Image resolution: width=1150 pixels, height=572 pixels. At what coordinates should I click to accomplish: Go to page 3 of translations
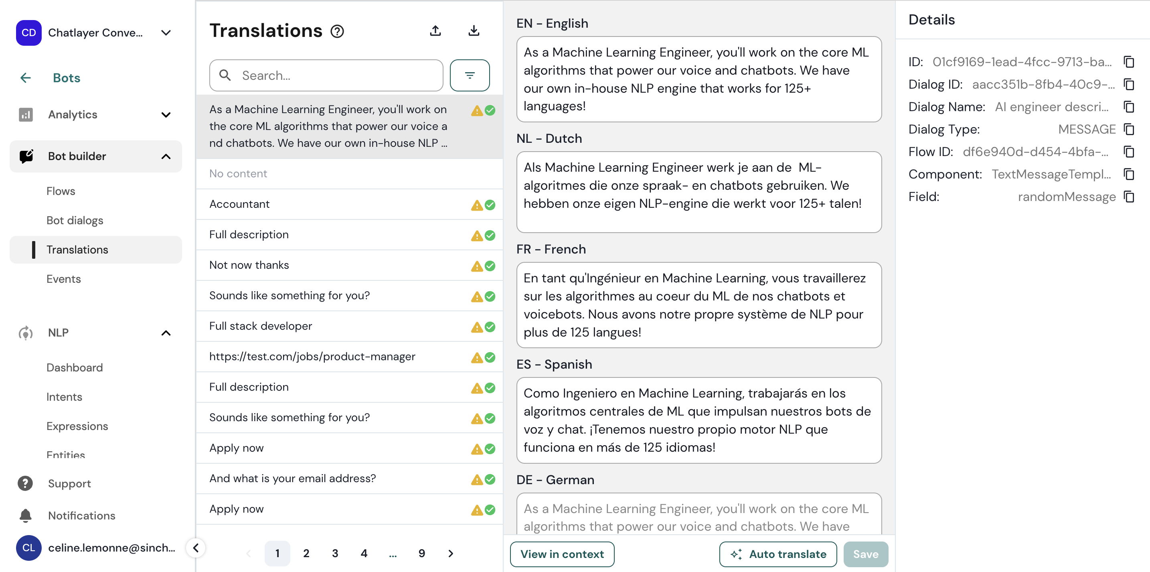335,553
